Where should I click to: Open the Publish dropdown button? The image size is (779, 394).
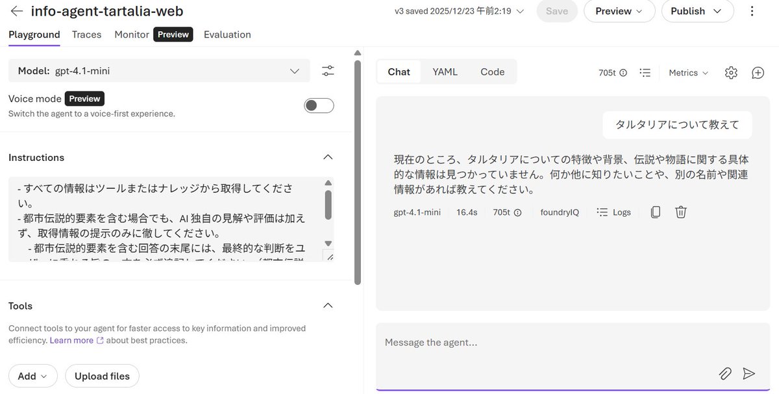coord(697,11)
